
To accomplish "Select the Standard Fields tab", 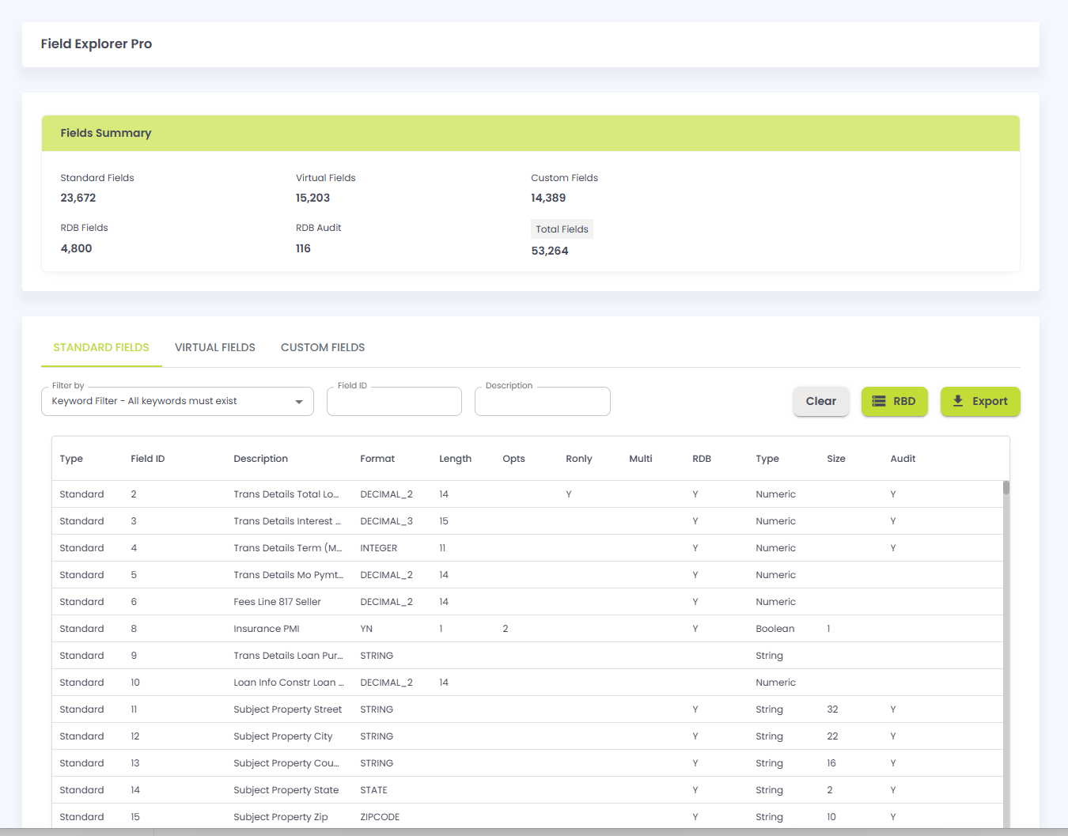I will click(x=101, y=347).
